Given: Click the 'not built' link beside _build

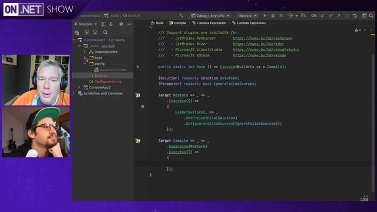Looking at the screenshot, I should (x=108, y=46).
